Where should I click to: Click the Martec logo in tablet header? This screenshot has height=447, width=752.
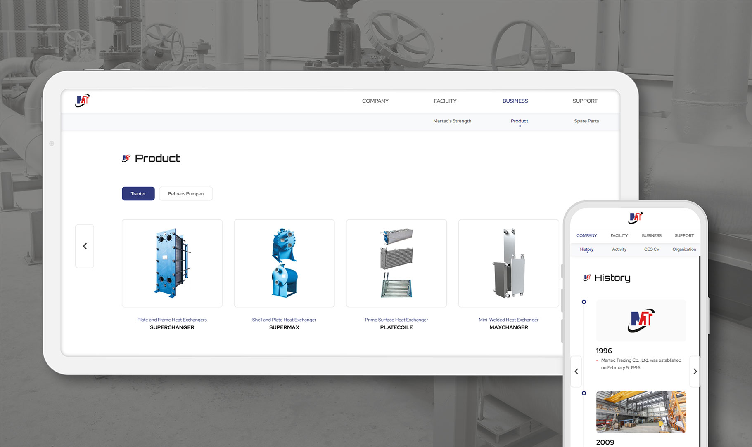click(x=83, y=101)
